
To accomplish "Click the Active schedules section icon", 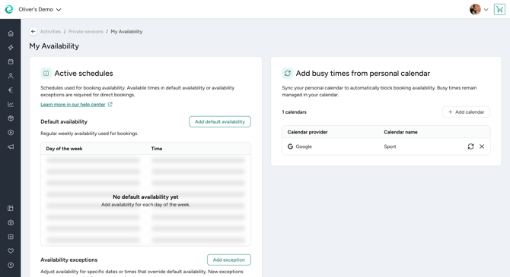I will [46, 74].
